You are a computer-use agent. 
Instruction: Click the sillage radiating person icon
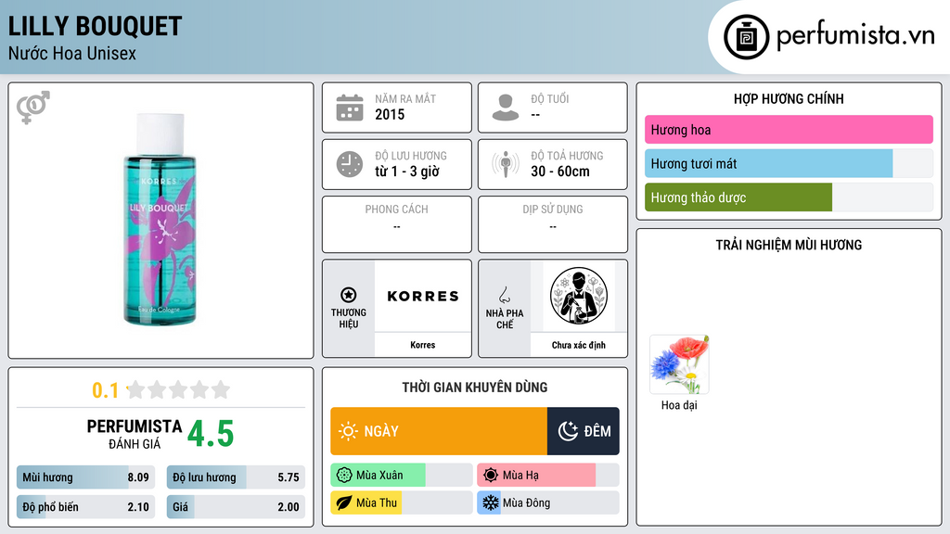click(x=506, y=164)
